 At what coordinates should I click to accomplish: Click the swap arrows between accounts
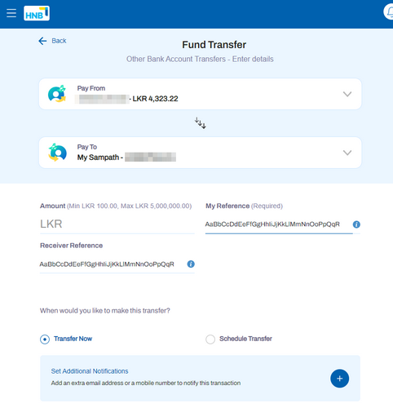coord(201,123)
